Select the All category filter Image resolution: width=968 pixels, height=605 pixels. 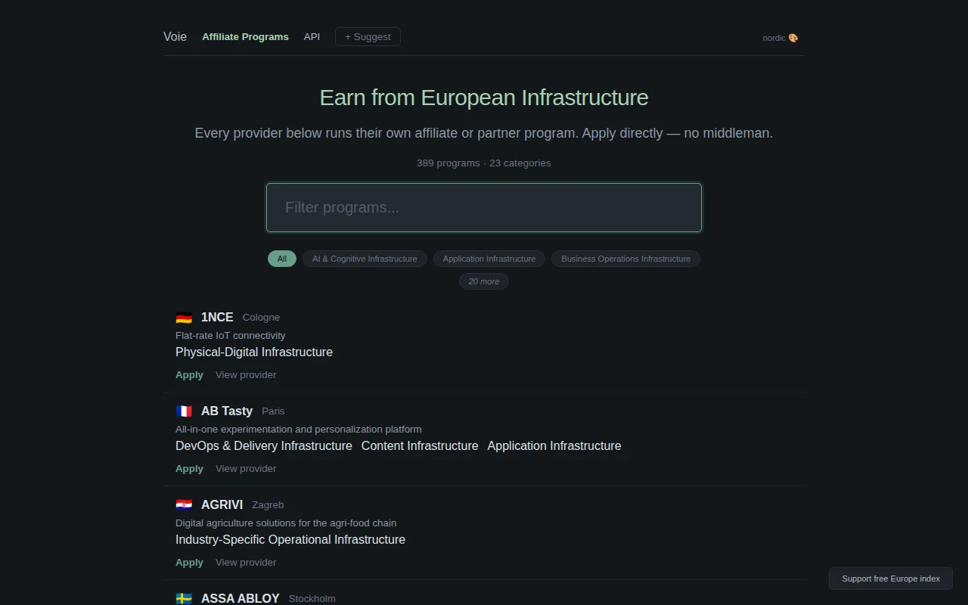coord(282,259)
